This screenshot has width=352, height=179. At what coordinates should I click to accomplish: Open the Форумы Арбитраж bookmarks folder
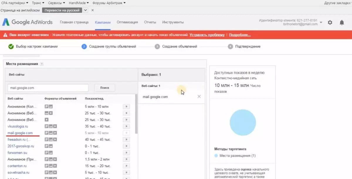109,3
